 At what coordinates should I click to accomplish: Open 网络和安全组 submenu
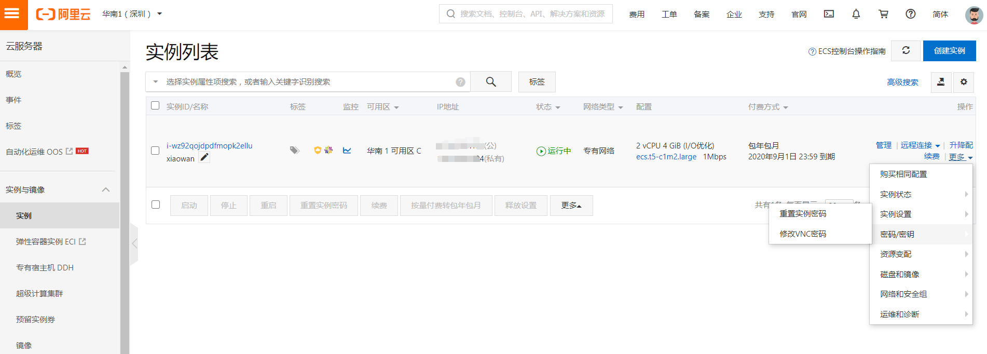tap(921, 294)
